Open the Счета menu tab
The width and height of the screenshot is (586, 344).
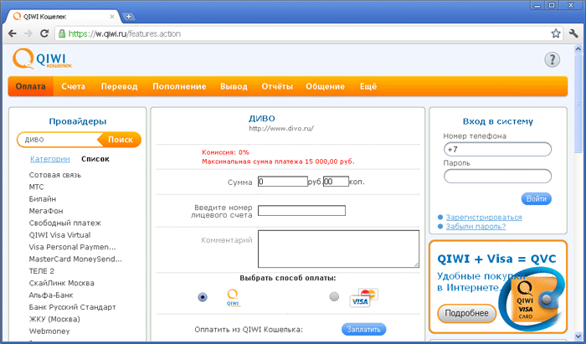click(74, 87)
